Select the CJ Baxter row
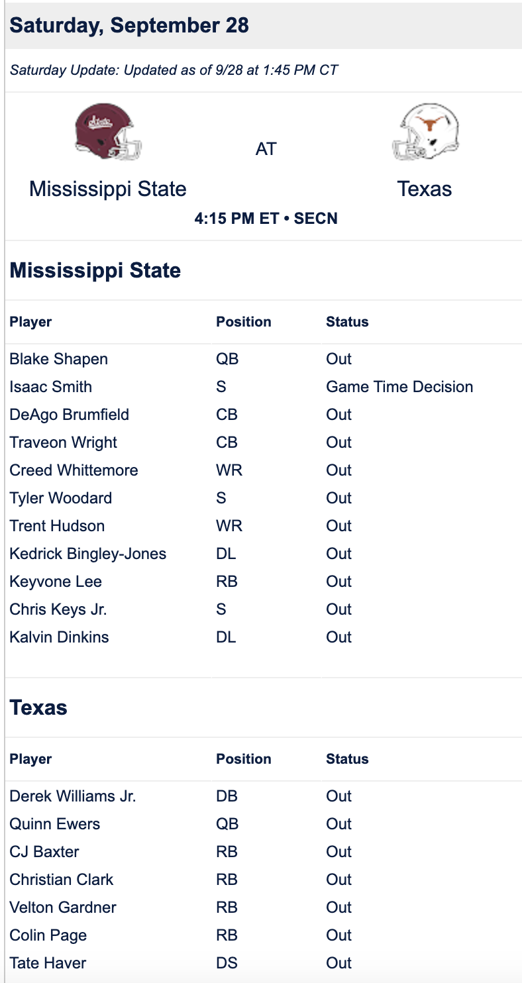This screenshot has width=522, height=983. point(264,852)
